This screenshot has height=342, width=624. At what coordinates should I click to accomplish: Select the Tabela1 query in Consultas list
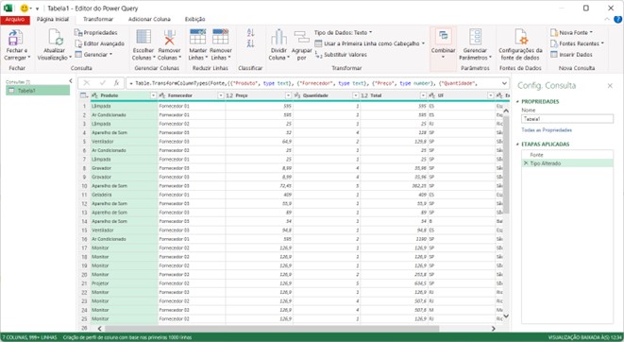[38, 91]
